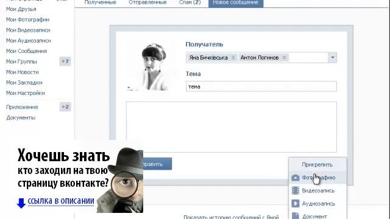Click the blue down arrow in banner
This screenshot has height=219, width=390.
coord(21,203)
